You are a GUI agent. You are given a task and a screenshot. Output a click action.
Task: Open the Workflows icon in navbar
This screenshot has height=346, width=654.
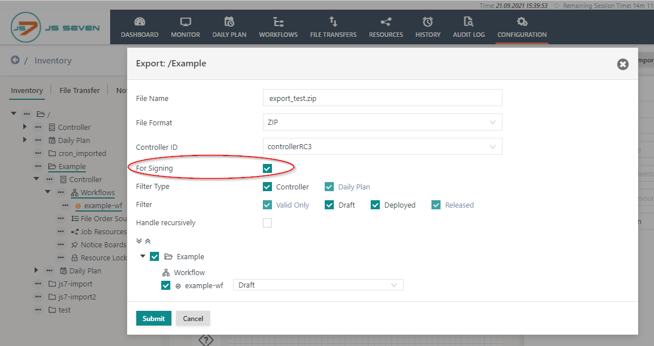click(x=278, y=22)
